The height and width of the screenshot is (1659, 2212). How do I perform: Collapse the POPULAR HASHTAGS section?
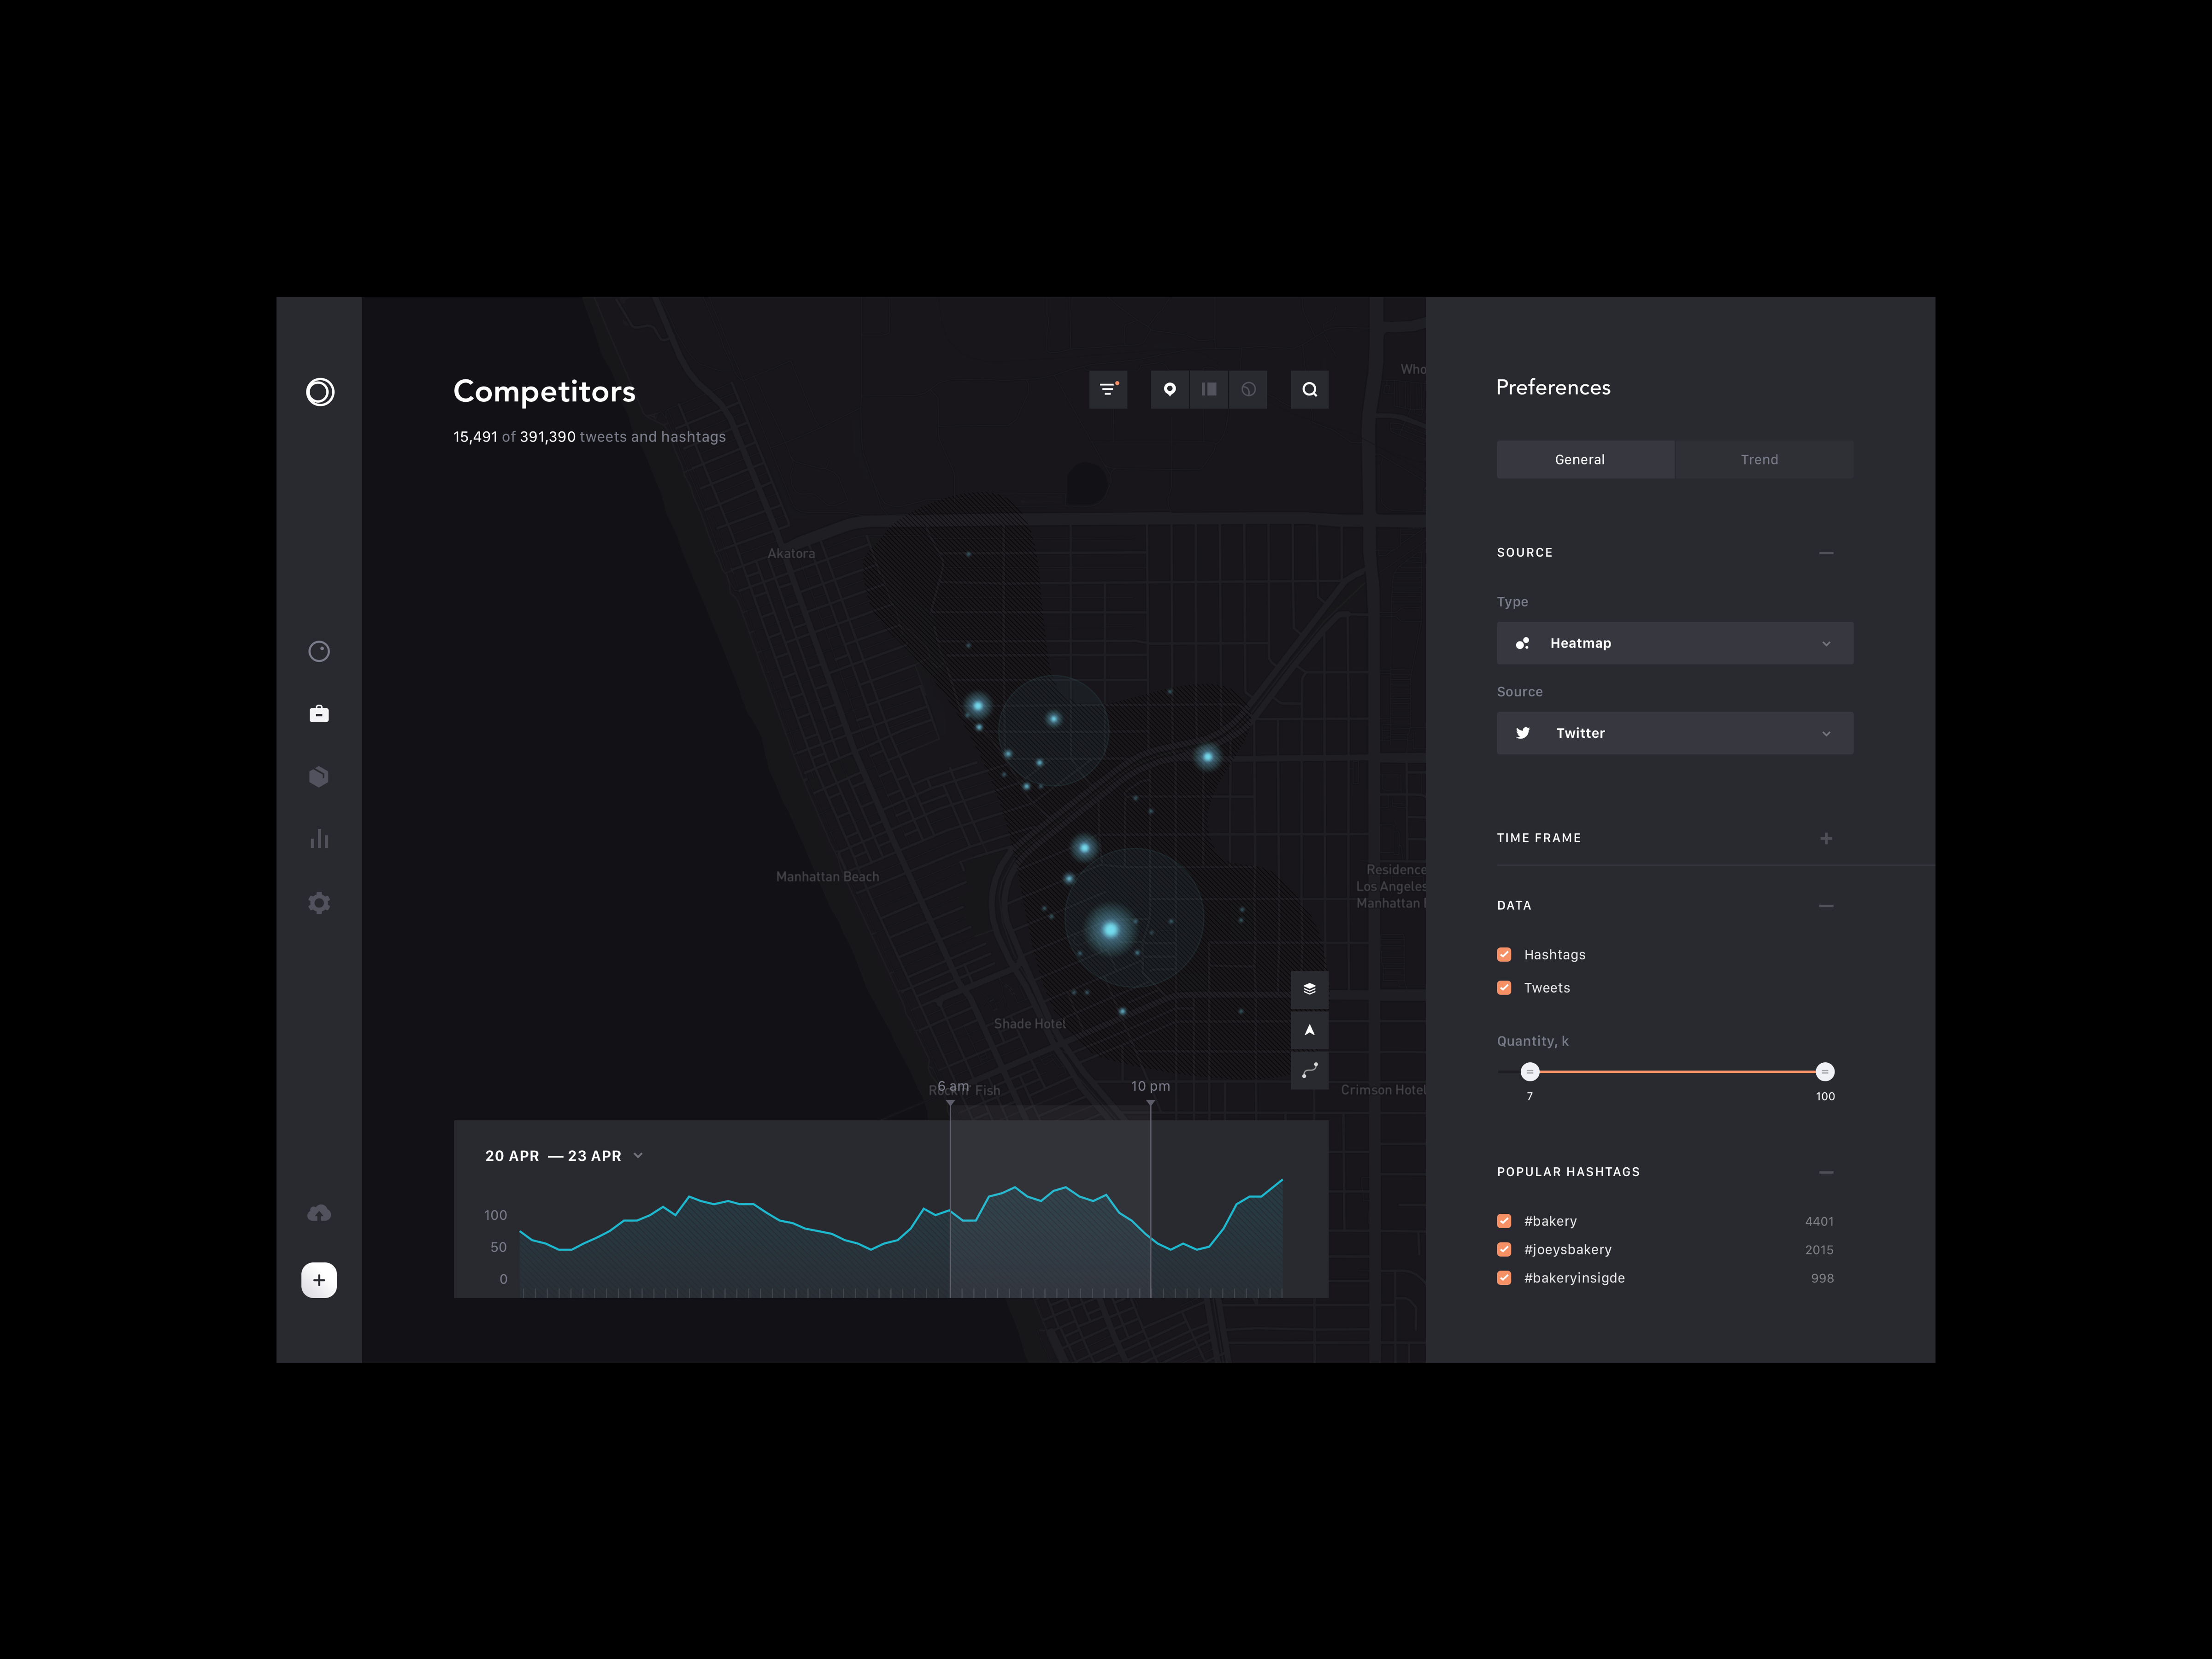(x=1826, y=1172)
